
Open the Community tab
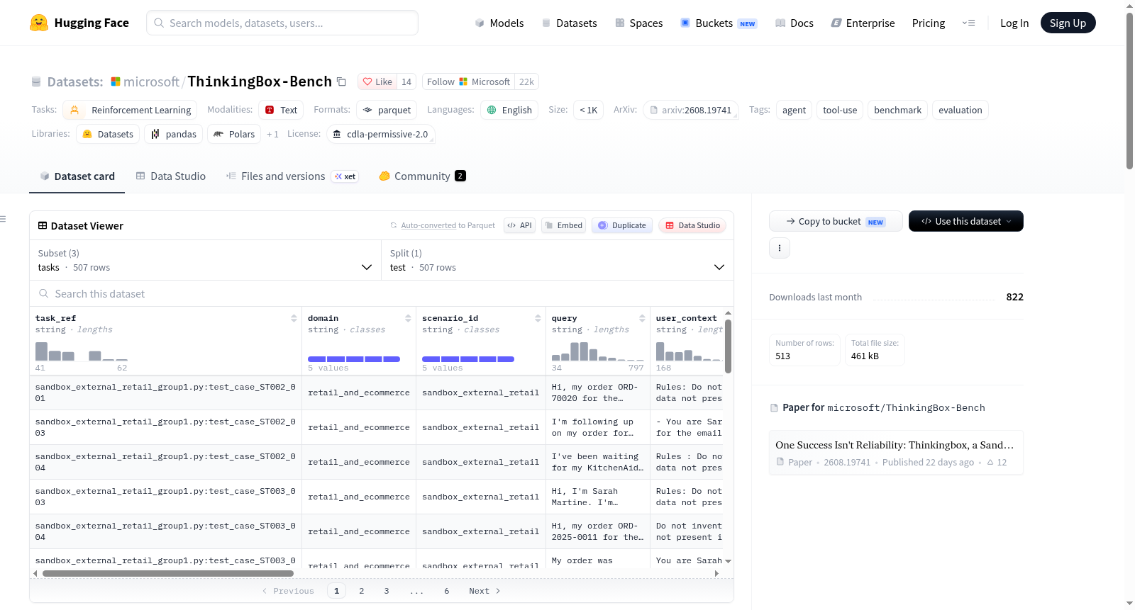[x=423, y=176]
